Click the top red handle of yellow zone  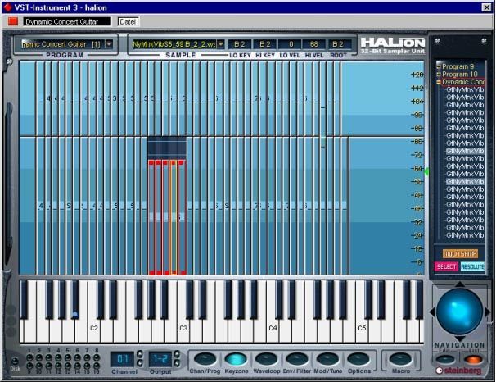tap(174, 163)
